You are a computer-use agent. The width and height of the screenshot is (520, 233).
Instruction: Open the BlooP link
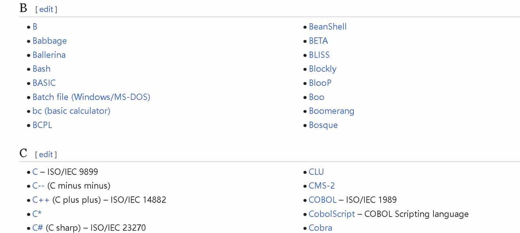click(x=320, y=83)
